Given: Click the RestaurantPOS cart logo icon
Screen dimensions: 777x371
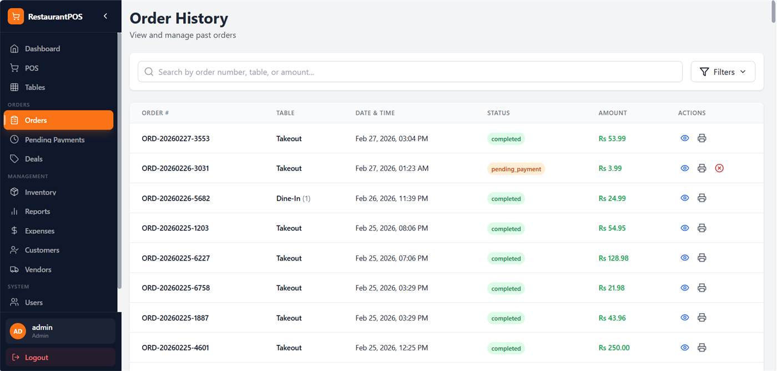Looking at the screenshot, I should [16, 17].
